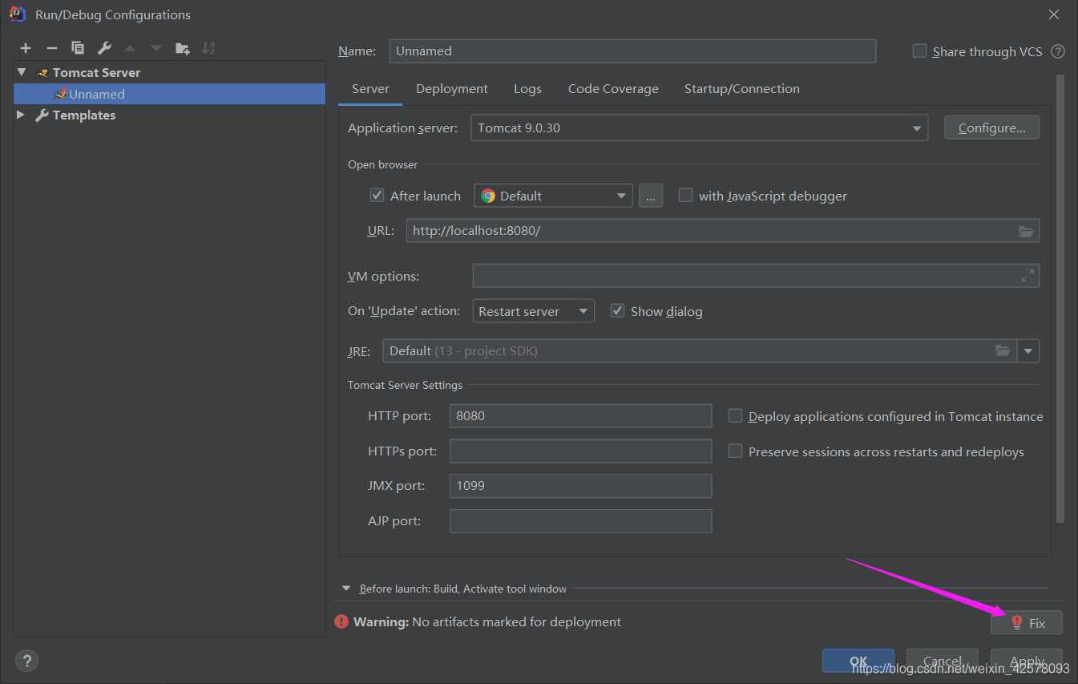Open Application server Tomcat 9.0.30 dropdown
The height and width of the screenshot is (684, 1078).
click(x=699, y=128)
